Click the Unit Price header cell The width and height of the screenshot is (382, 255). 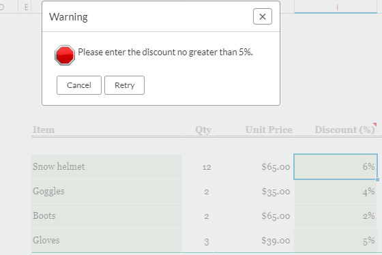254,130
